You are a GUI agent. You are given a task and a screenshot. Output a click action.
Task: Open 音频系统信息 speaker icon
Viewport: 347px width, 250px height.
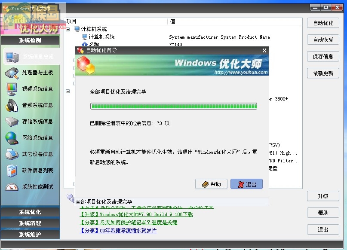point(12,105)
